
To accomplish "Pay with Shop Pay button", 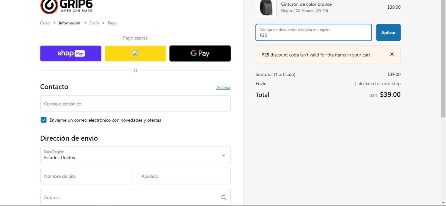I will pyautogui.click(x=71, y=54).
